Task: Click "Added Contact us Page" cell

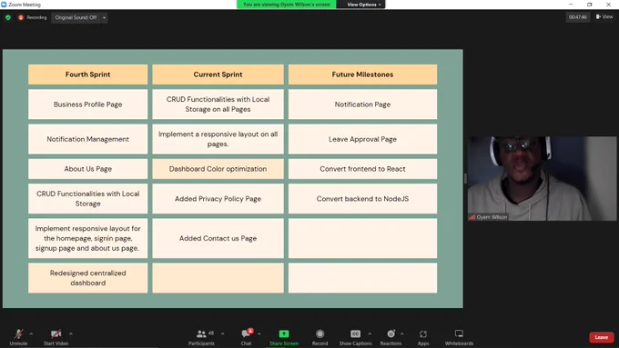Action: 218,238
